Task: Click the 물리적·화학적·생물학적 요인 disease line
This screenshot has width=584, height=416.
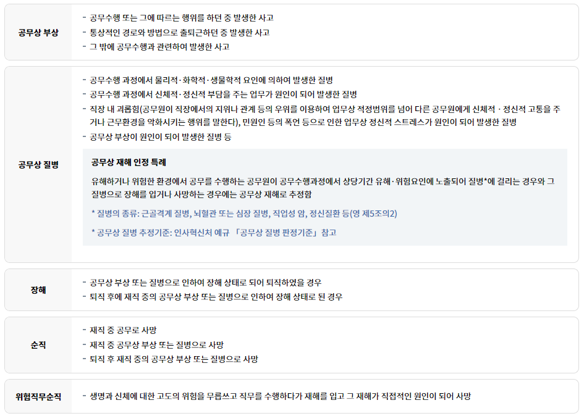Action: pyautogui.click(x=211, y=80)
